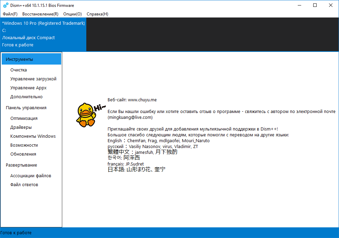The image size is (339, 238).
Task: Open Управление загрузкой
Action: (33, 79)
